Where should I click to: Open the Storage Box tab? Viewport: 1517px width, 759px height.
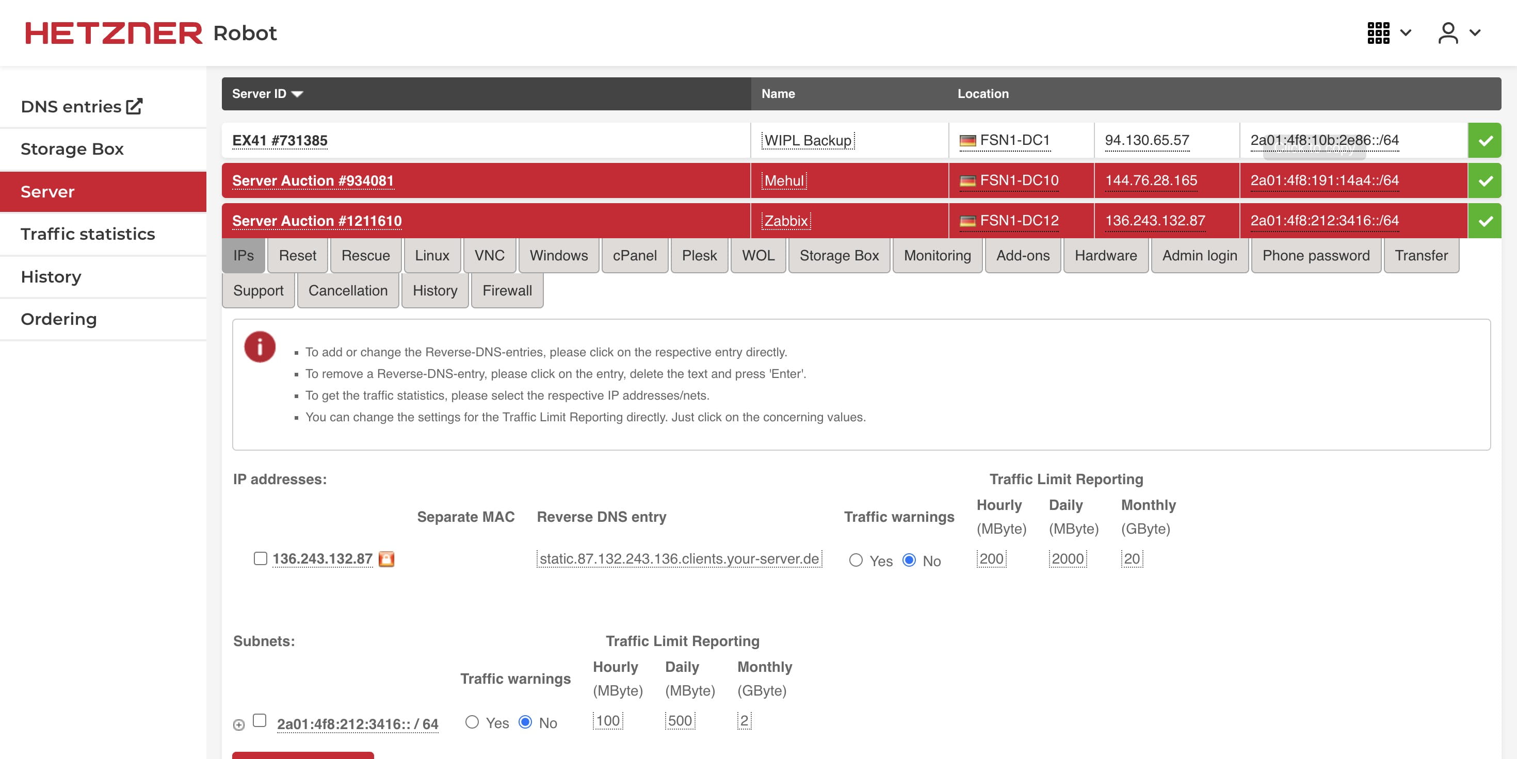coord(839,255)
